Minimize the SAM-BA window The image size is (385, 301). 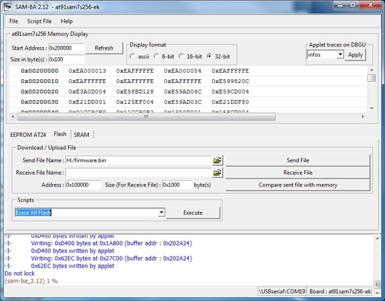[x=340, y=4]
